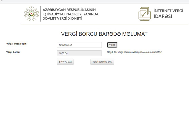Click the State Tax Service emblem logo
The height and width of the screenshot is (118, 189).
pyautogui.click(x=31, y=14)
